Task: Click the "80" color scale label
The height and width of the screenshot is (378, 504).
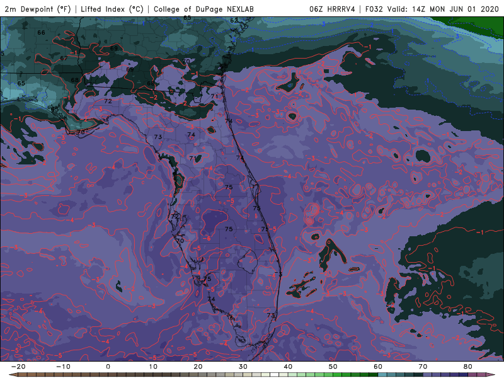Action: 468,367
